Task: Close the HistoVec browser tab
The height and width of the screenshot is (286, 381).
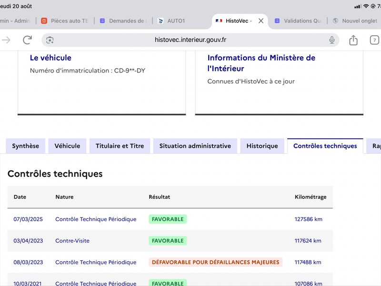Action: (x=261, y=21)
